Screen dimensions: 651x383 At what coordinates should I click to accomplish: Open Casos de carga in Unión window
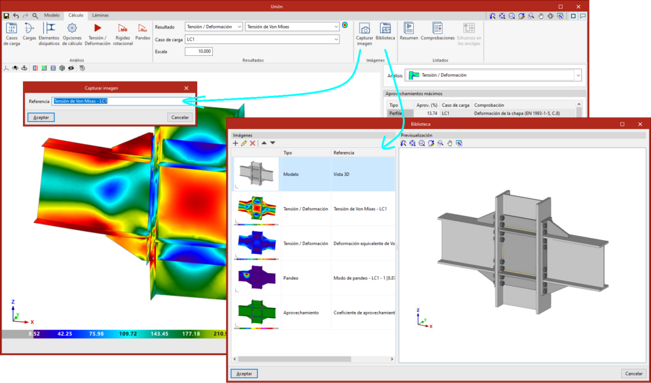[x=11, y=34]
